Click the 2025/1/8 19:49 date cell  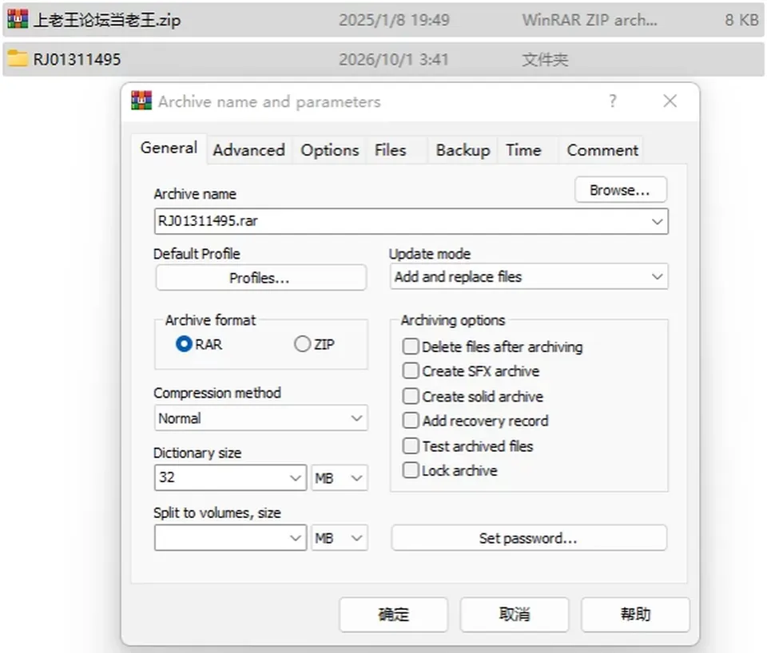click(x=394, y=20)
